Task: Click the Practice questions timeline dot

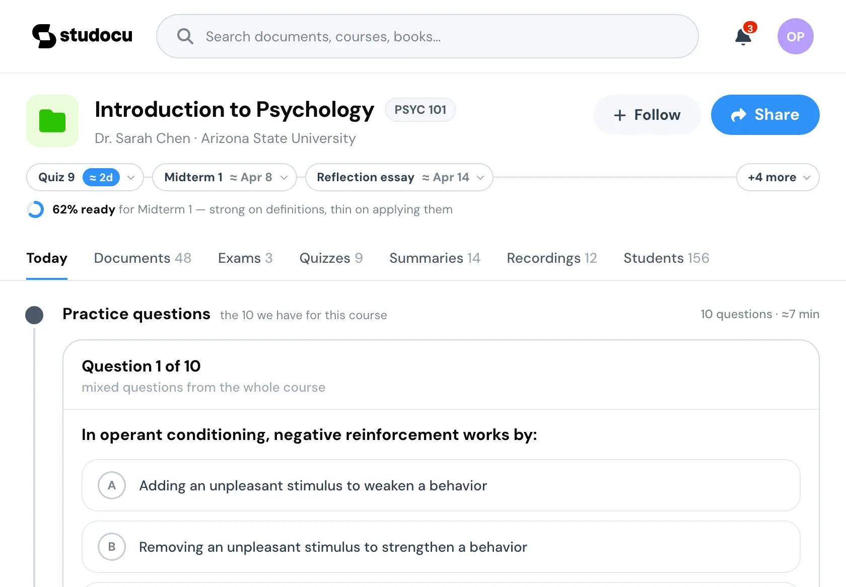Action: [x=34, y=315]
